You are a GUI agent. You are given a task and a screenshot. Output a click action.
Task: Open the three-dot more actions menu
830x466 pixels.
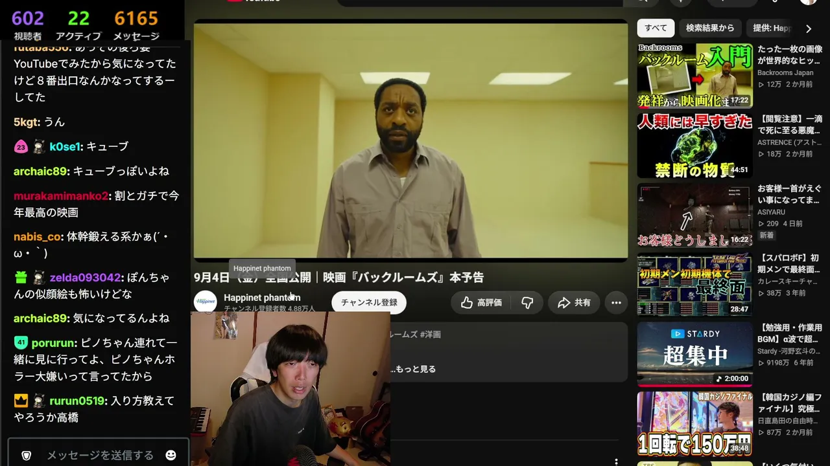[616, 302]
